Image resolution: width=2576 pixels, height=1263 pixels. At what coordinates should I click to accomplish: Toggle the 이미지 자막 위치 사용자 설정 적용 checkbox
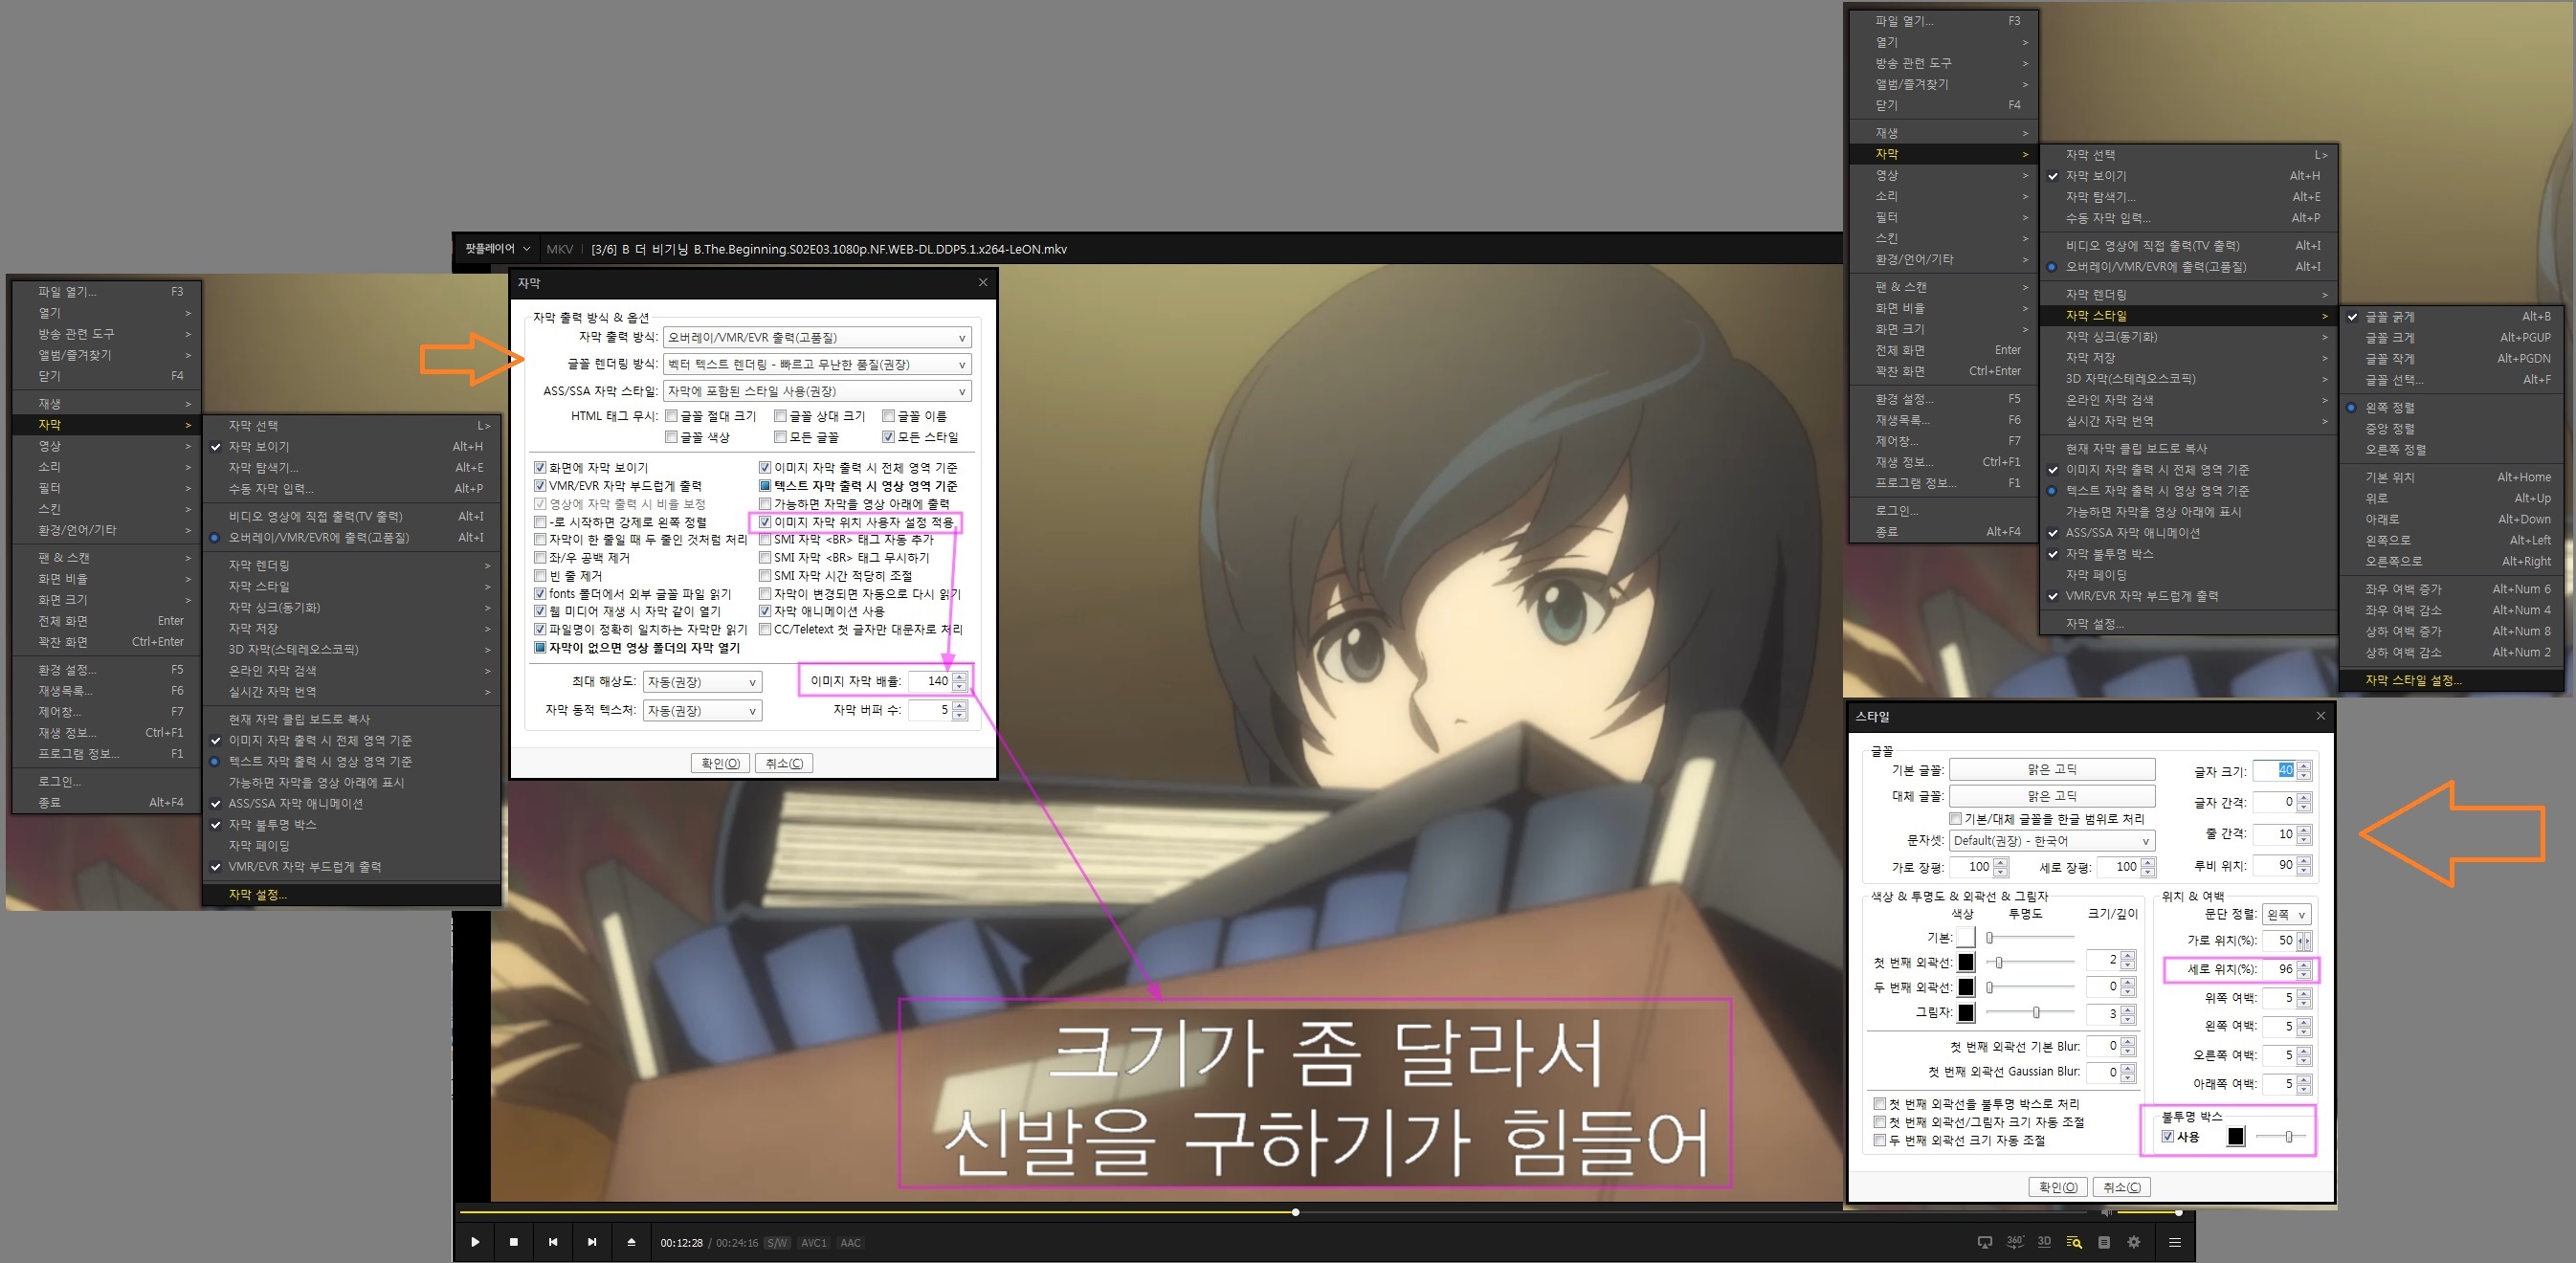[765, 522]
